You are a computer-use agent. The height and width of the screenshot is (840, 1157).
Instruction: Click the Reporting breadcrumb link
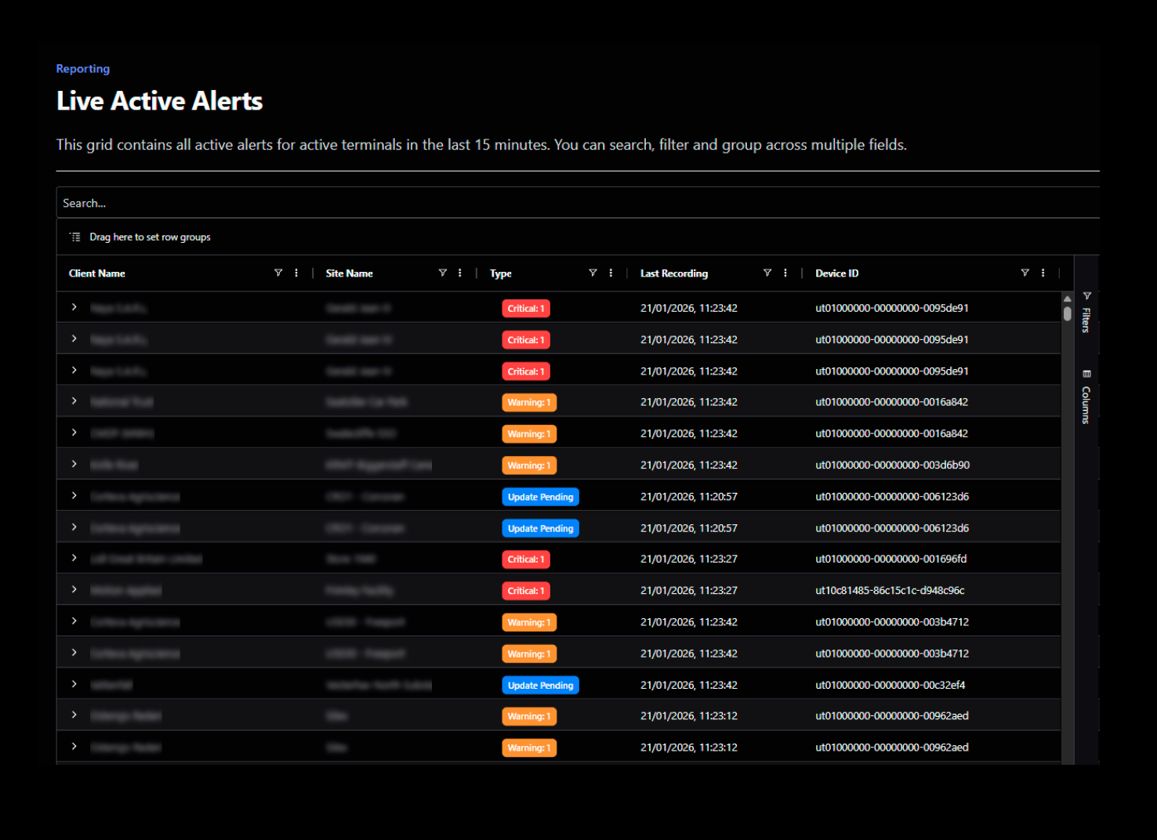(x=83, y=69)
